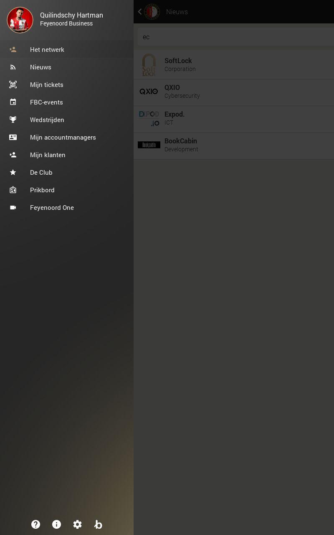Click the FBC-events calendar icon
334x535 pixels.
click(13, 102)
